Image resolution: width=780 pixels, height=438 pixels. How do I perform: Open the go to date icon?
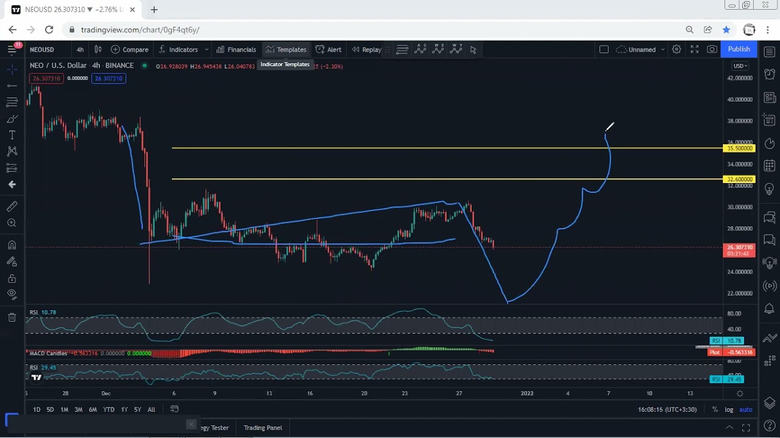pyautogui.click(x=174, y=409)
